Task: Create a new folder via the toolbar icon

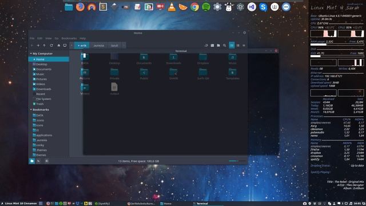Action: (x=218, y=45)
